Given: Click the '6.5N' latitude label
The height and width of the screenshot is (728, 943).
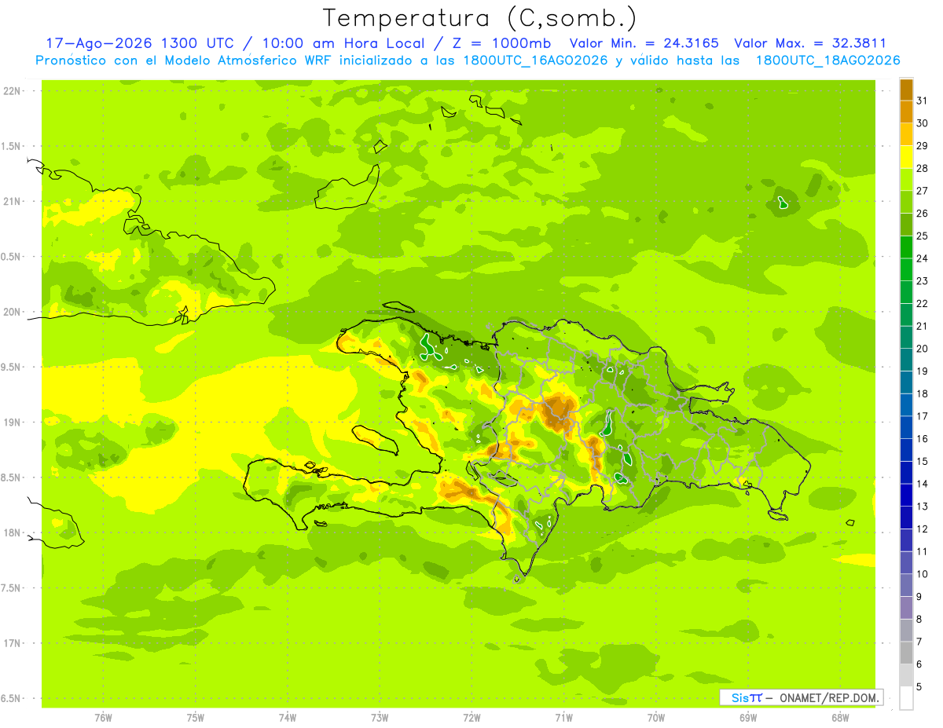Looking at the screenshot, I should point(12,699).
